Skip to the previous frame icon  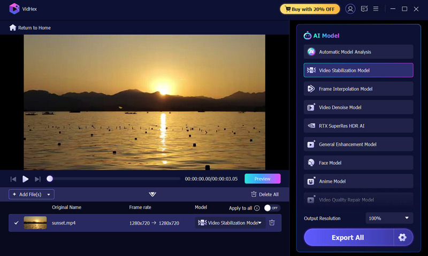coord(13,179)
